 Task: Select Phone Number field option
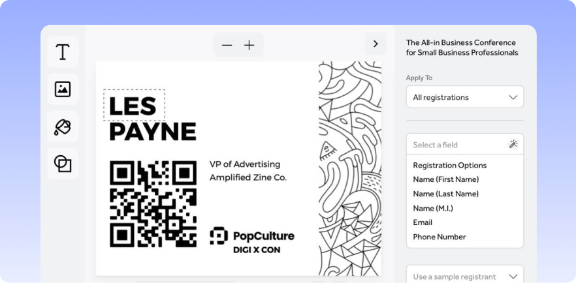439,237
